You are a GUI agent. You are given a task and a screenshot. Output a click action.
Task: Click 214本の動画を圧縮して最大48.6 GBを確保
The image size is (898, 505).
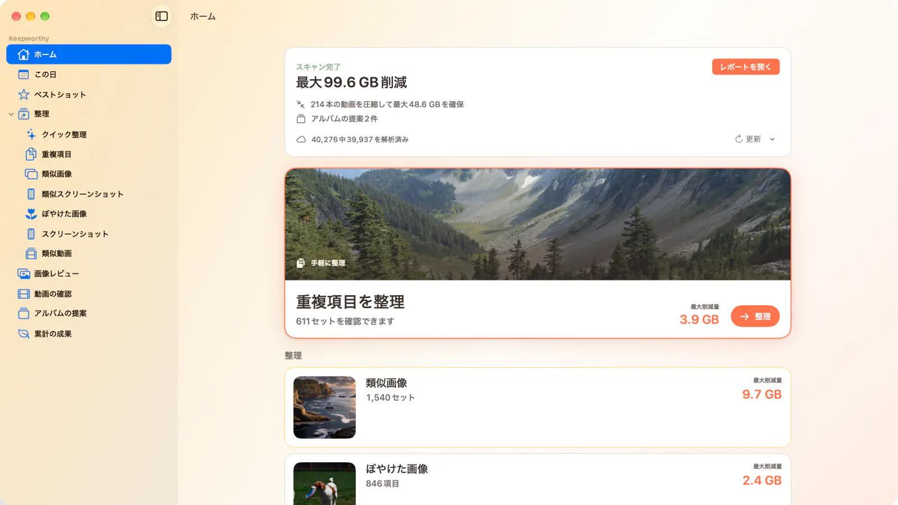(387, 104)
